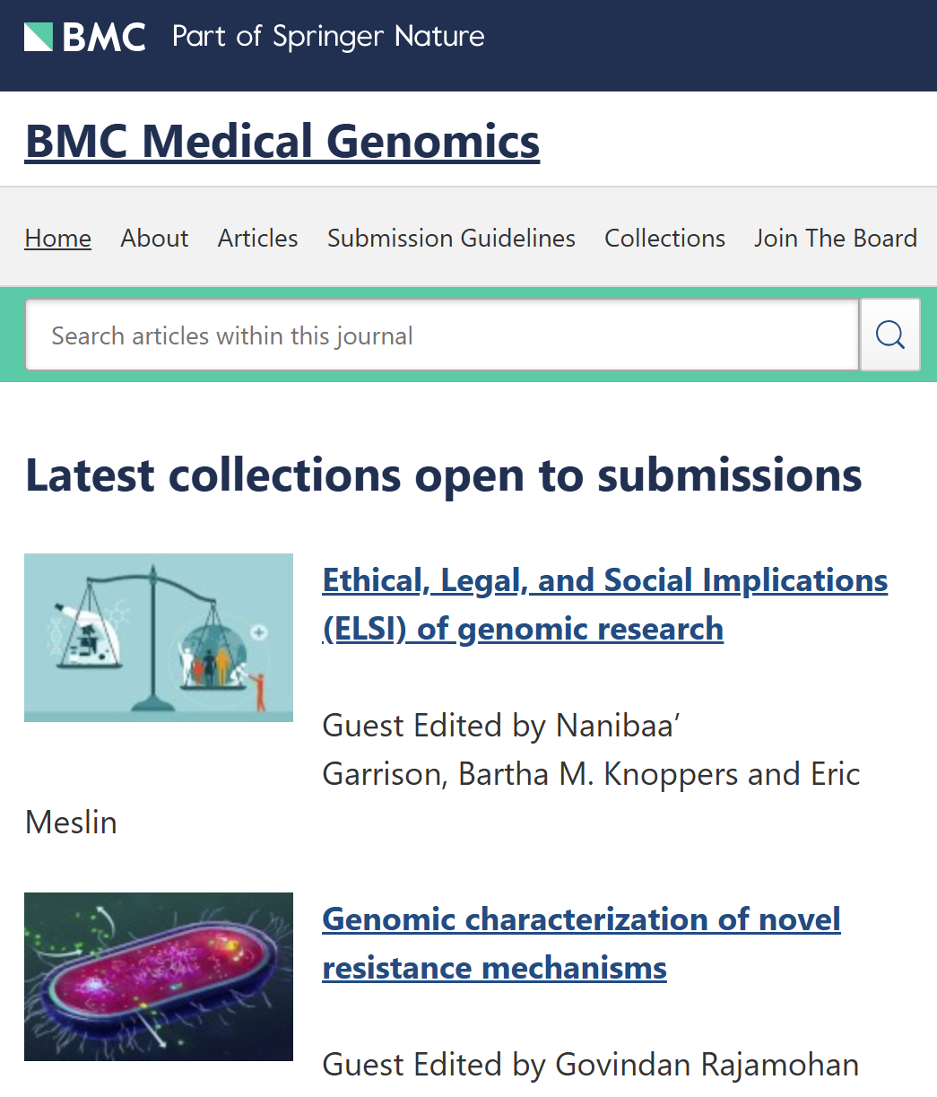This screenshot has height=1097, width=937.
Task: Open the About menu item
Action: pyautogui.click(x=154, y=238)
